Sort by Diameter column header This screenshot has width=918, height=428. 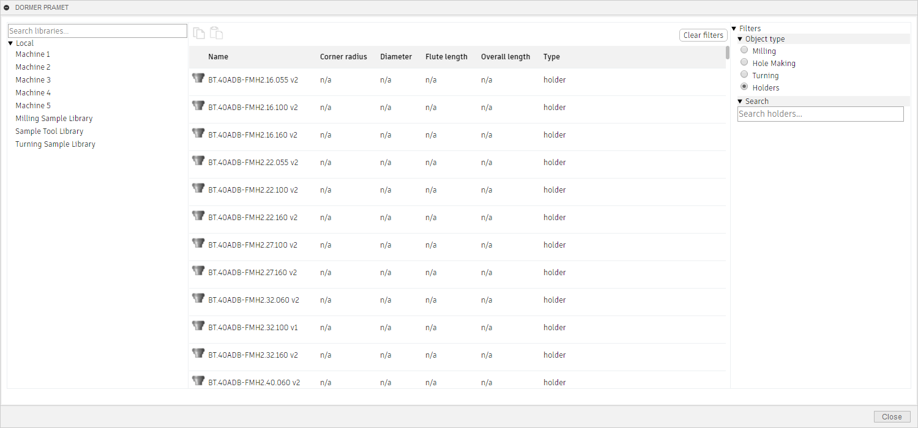[x=396, y=57]
